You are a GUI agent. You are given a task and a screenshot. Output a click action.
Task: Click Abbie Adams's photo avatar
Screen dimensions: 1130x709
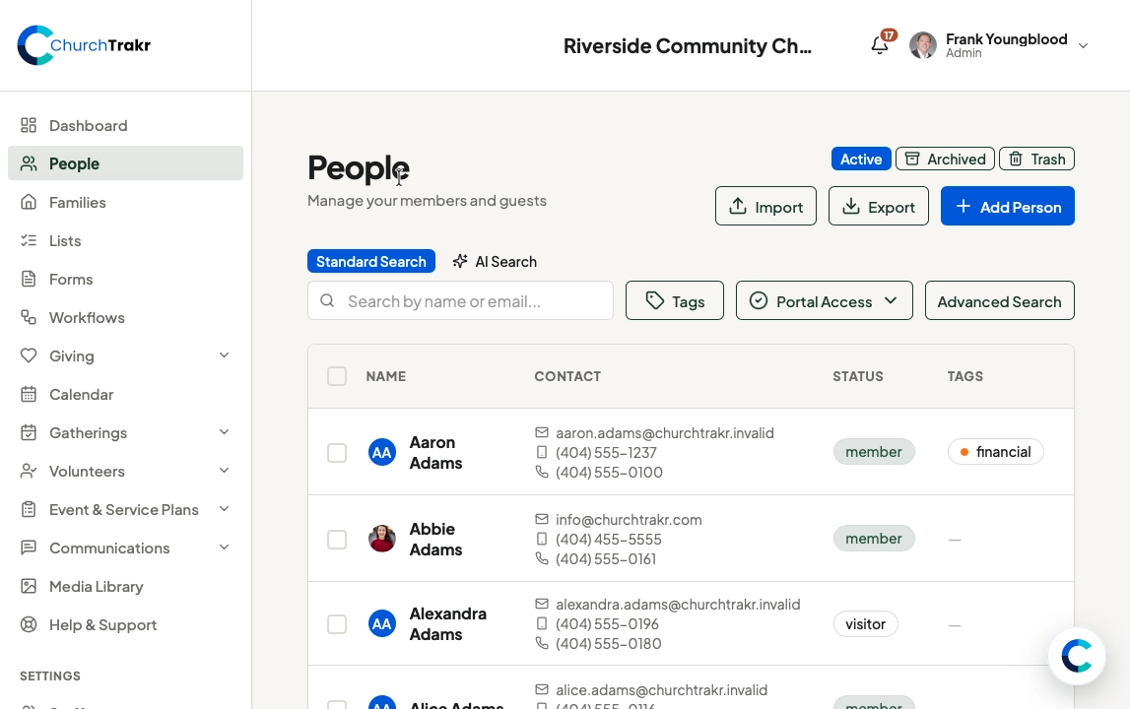click(x=382, y=539)
